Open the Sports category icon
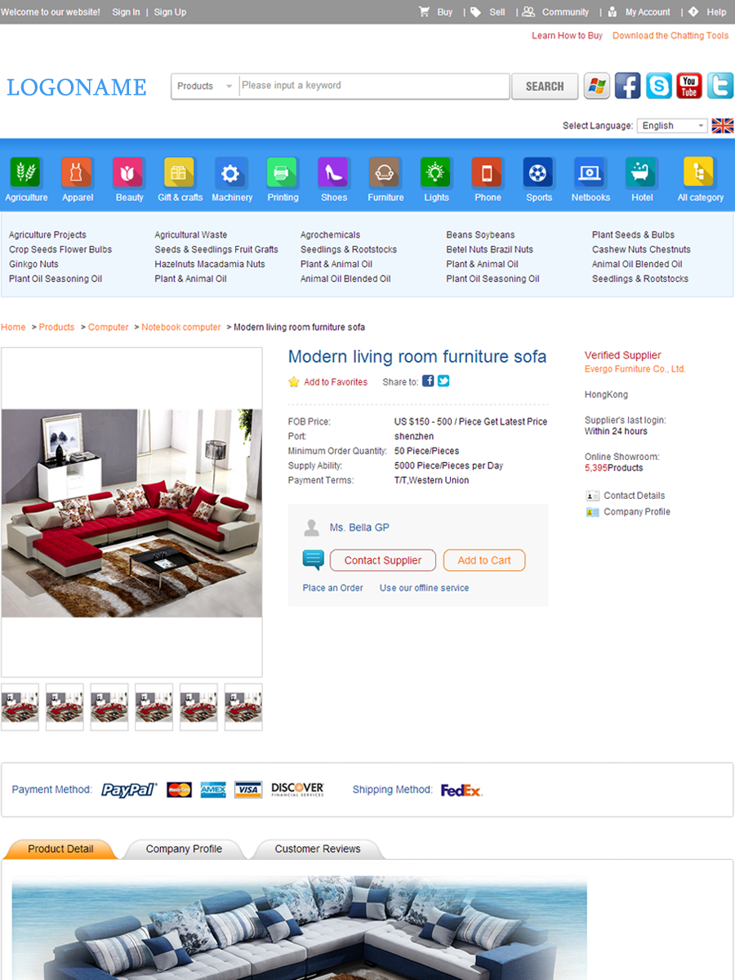 pyautogui.click(x=539, y=172)
